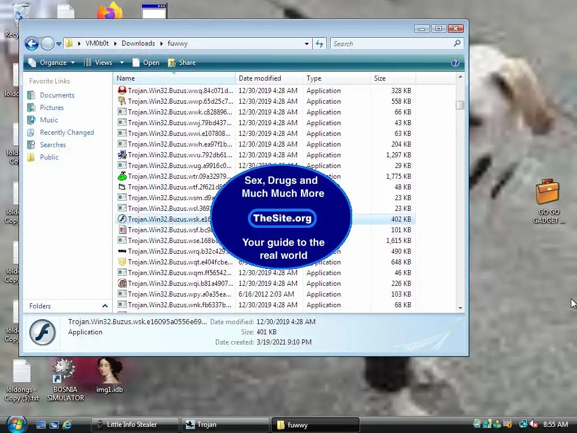Select the Trojan.Win32.Buzus.wwi.e107808 file
The image size is (577, 433).
179,133
